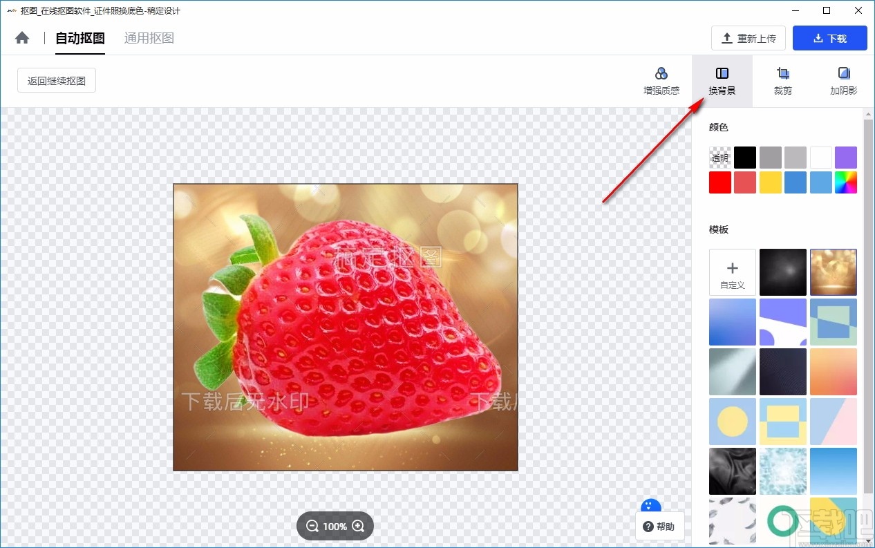Click the 100% zoom level
Screen dimensions: 875x548
tap(335, 527)
